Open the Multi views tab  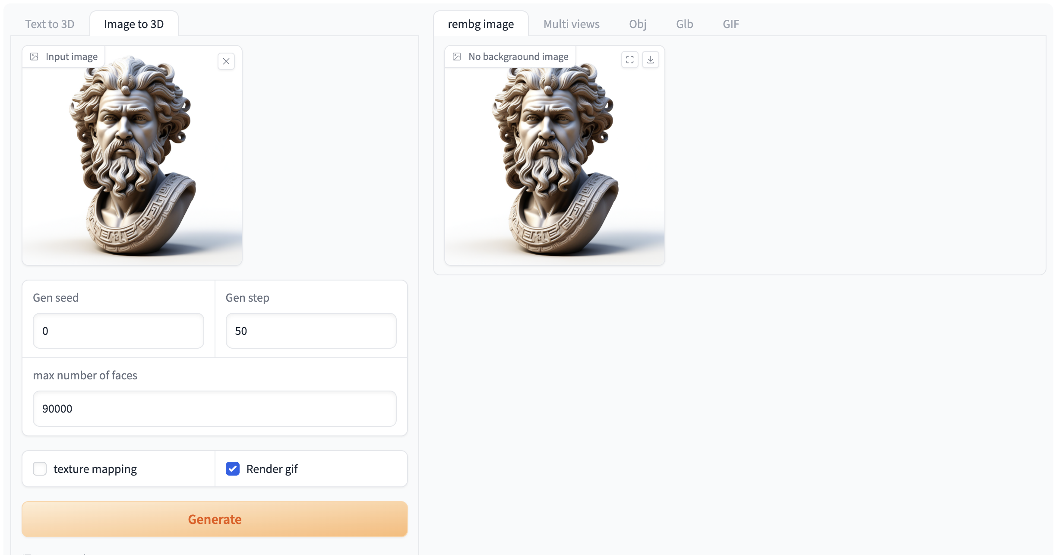571,24
